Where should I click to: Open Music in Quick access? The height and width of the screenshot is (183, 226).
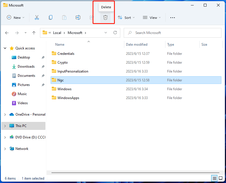[x=22, y=94]
